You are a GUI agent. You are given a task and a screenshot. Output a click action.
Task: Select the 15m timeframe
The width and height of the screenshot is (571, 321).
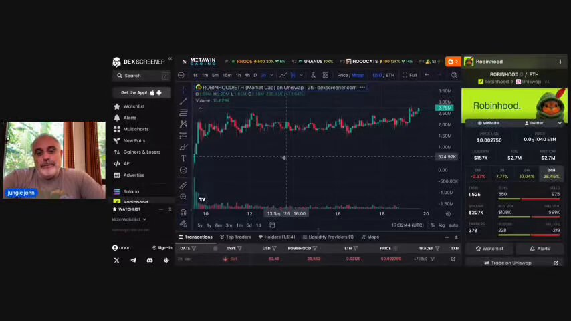(x=227, y=75)
